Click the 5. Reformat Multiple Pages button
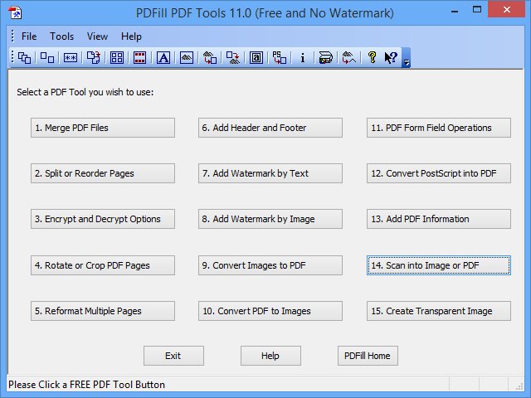Screen dimensions: 531x398 (103, 311)
